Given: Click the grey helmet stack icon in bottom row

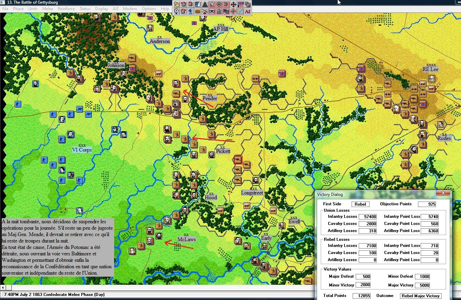Looking at the screenshot, I should (x=219, y=11).
